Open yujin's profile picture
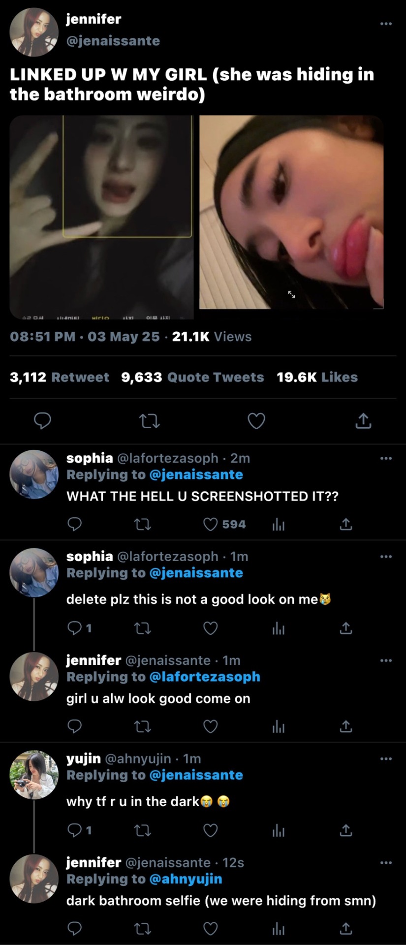 (x=34, y=775)
